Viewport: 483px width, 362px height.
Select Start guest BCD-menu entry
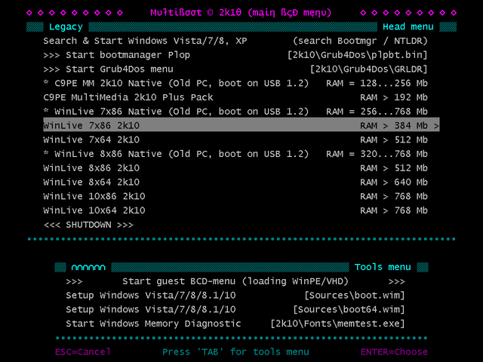click(x=235, y=281)
